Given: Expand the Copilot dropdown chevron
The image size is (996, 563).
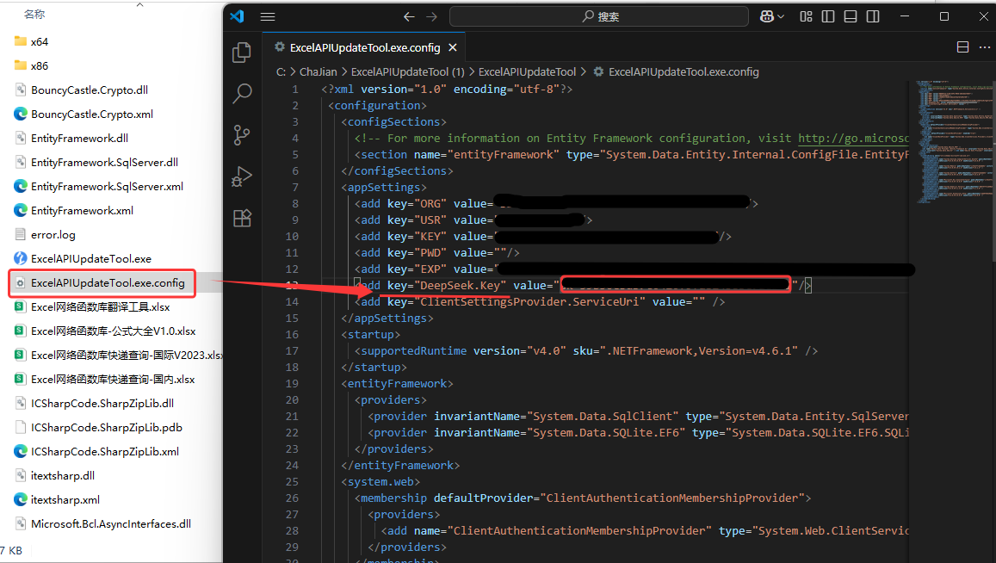Looking at the screenshot, I should pos(781,16).
